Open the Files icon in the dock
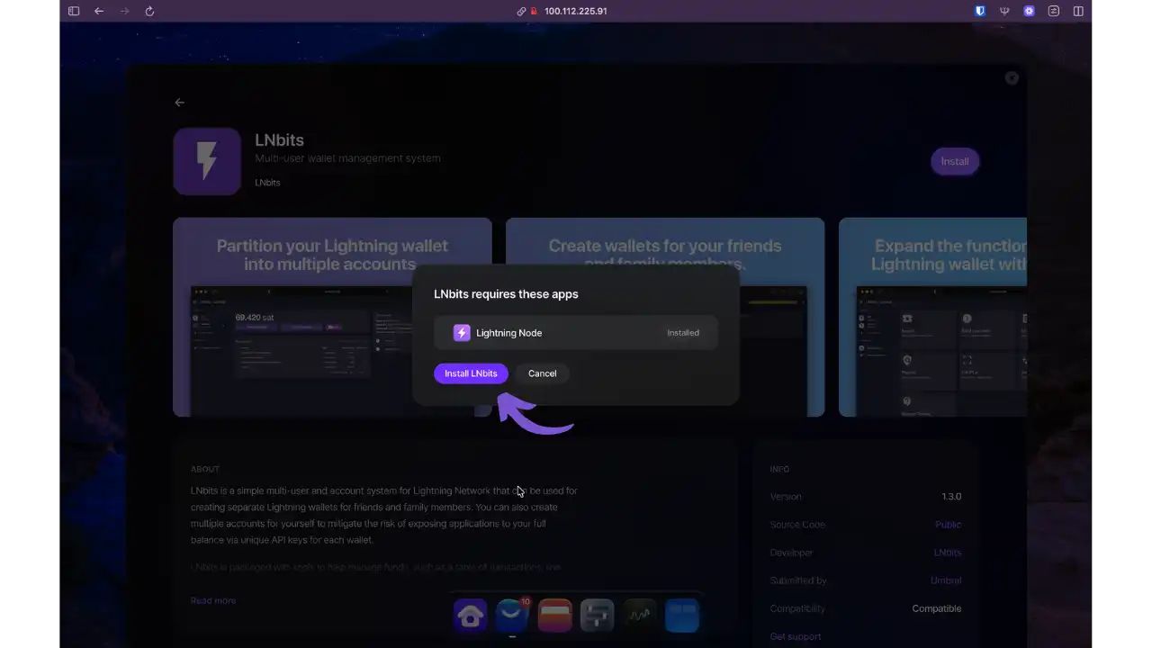The height and width of the screenshot is (648, 1152). tap(554, 616)
